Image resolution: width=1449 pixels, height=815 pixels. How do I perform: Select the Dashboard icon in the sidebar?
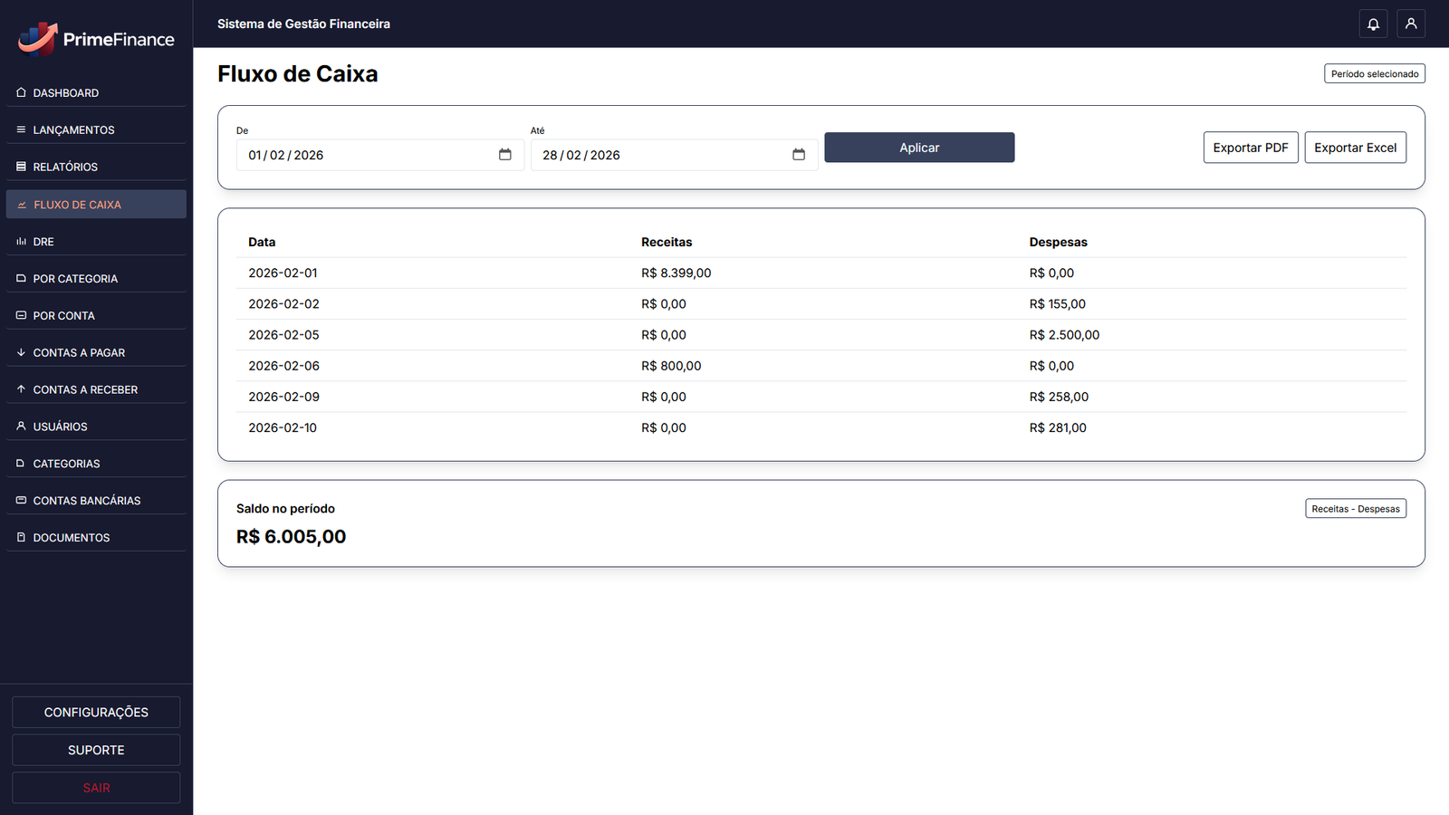[x=20, y=92]
